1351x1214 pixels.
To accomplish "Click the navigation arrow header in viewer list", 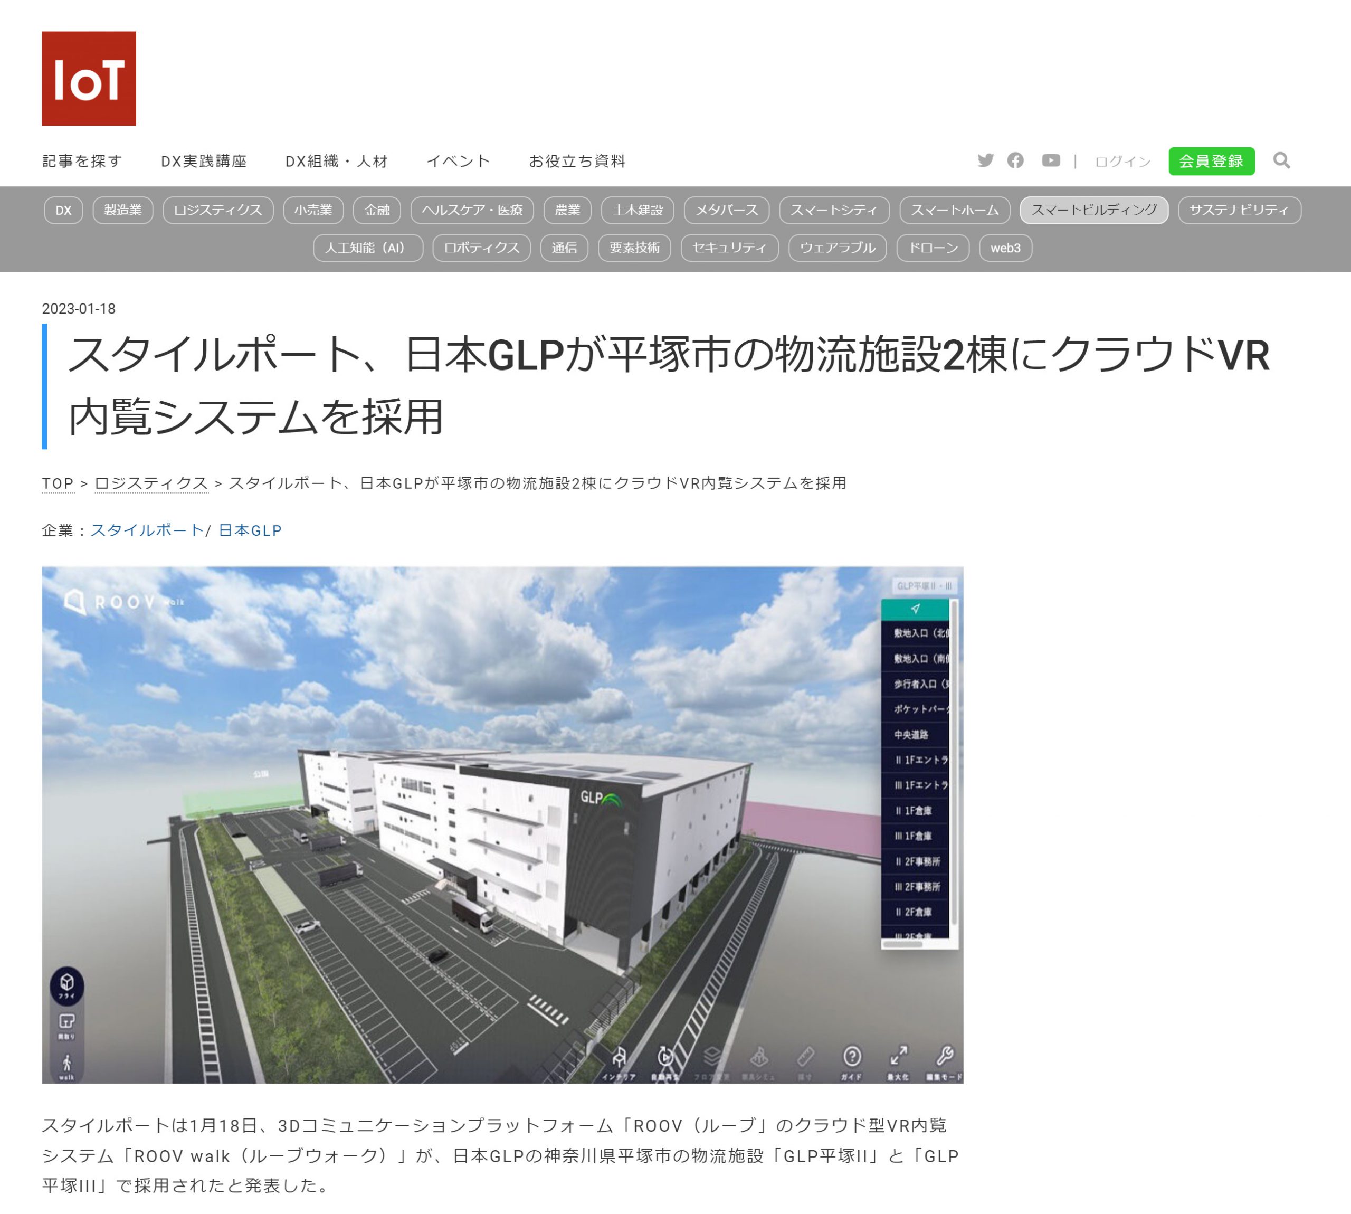I will pyautogui.click(x=915, y=609).
